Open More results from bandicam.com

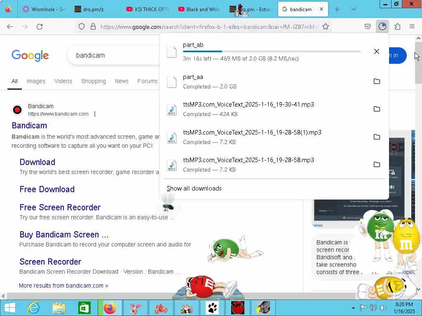pyautogui.click(x=63, y=286)
